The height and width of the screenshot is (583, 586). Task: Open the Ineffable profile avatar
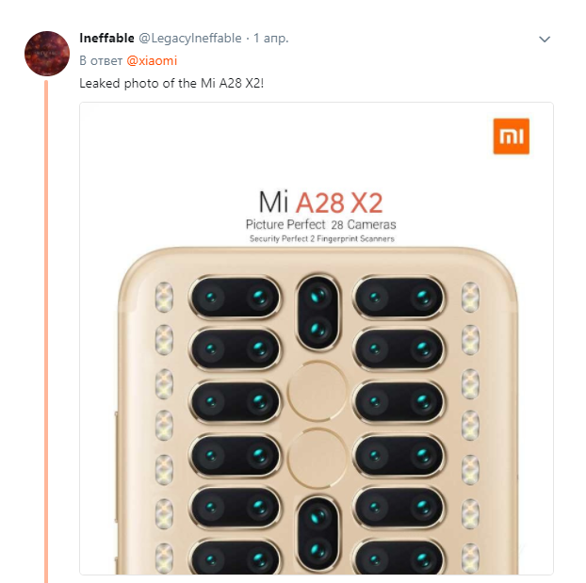[47, 54]
